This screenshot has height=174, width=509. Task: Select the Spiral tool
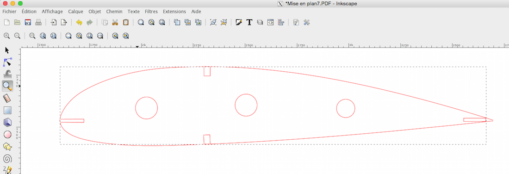click(x=7, y=159)
